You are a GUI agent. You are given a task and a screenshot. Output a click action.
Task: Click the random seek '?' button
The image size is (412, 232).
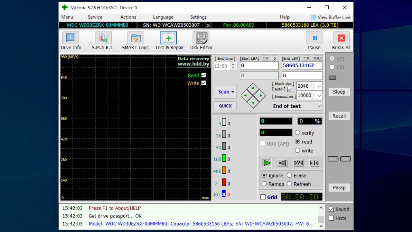pos(298,163)
